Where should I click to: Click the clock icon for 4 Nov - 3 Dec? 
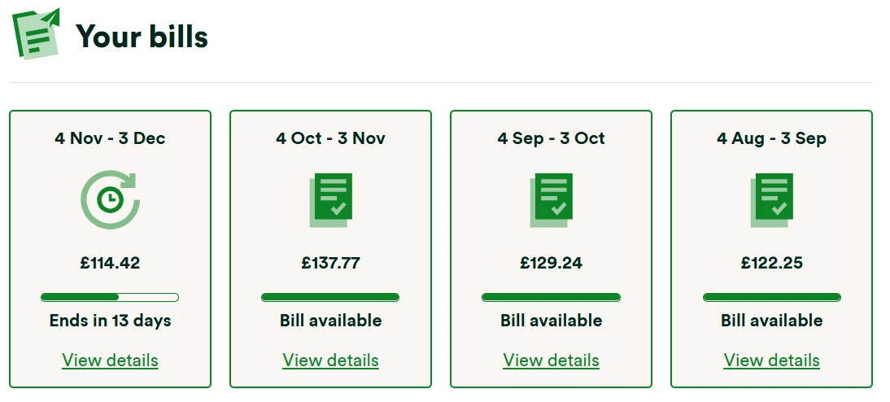[x=111, y=199]
